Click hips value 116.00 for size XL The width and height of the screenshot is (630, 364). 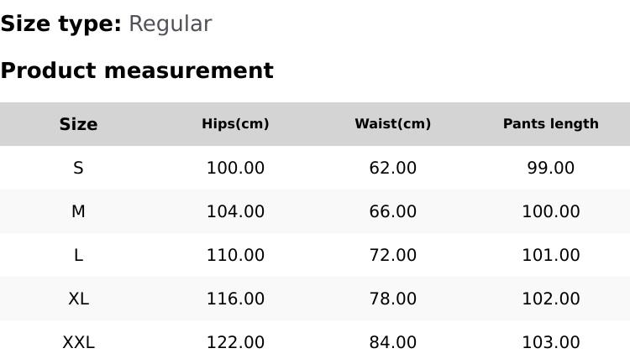click(235, 299)
